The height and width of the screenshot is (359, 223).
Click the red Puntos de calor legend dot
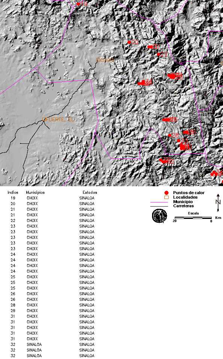click(166, 193)
